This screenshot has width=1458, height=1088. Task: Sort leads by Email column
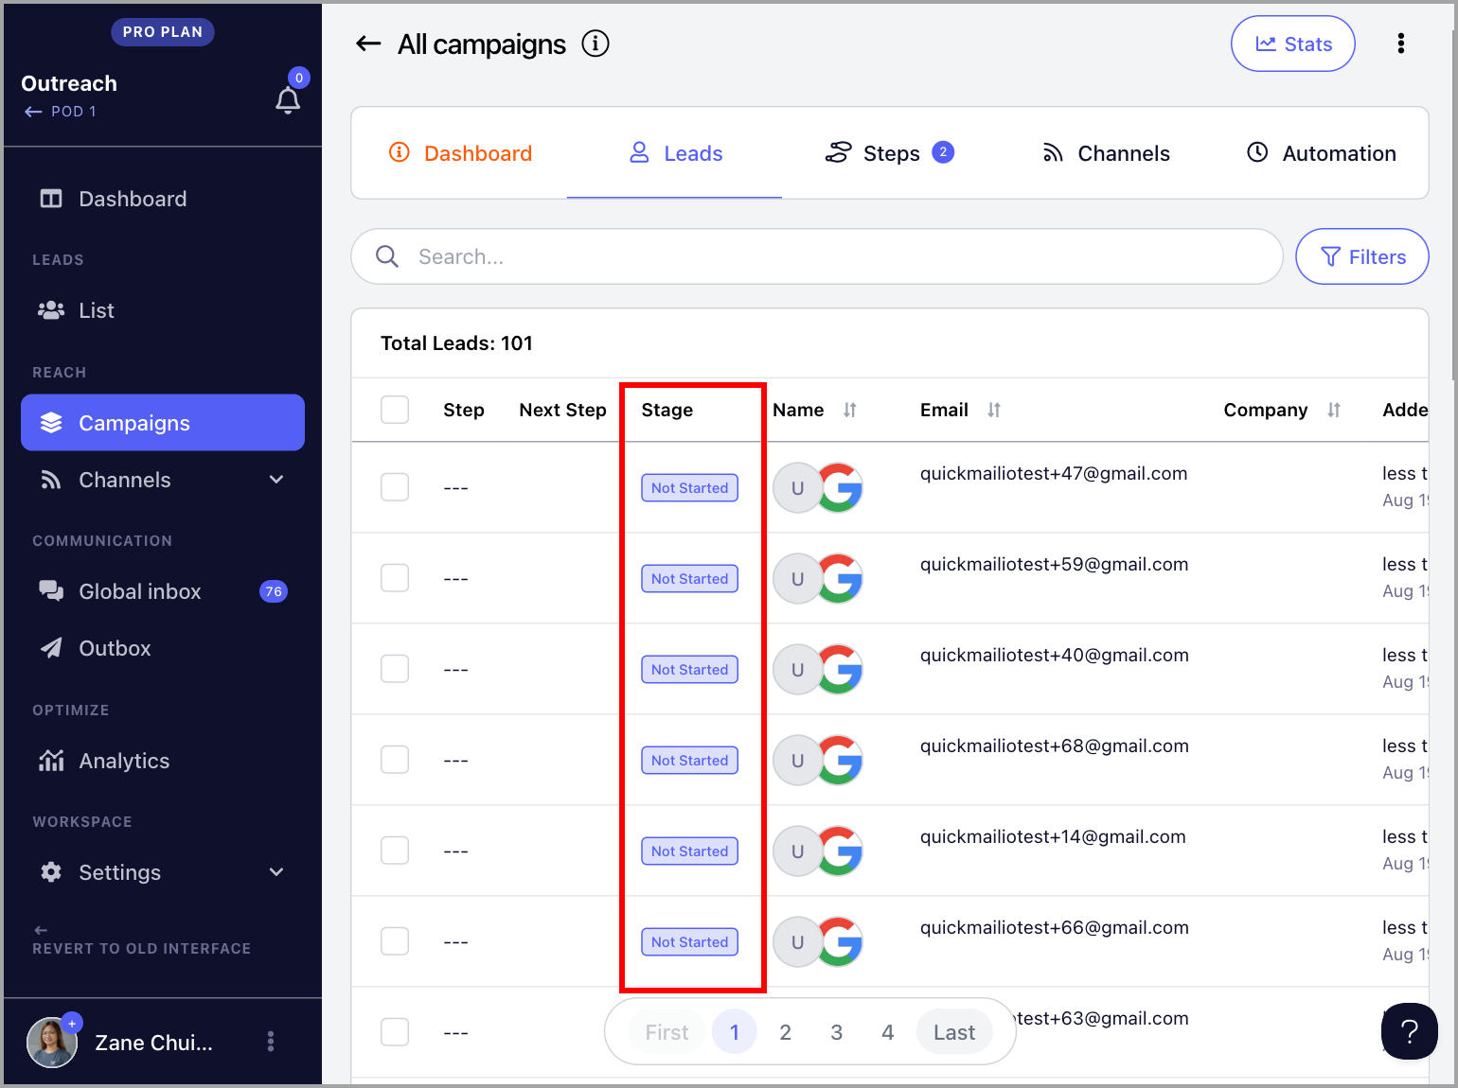coord(994,410)
